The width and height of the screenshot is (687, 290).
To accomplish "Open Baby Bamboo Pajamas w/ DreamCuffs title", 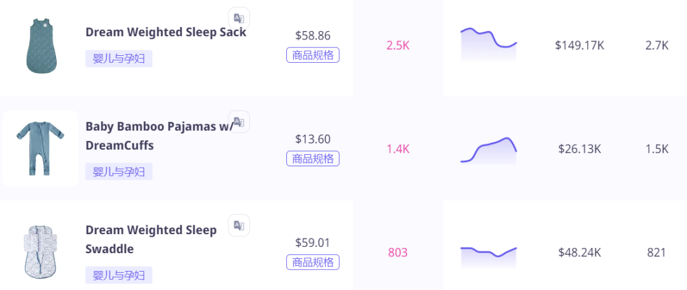I will coord(159,136).
